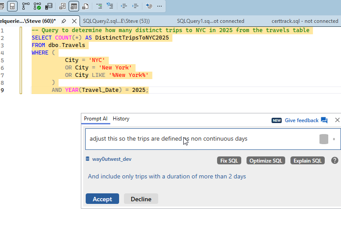Toggle Results to Grid mode
Screen dimensions: 341x243
point(74,6)
